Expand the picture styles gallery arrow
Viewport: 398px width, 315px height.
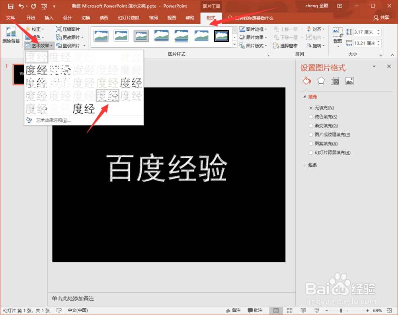click(x=234, y=45)
